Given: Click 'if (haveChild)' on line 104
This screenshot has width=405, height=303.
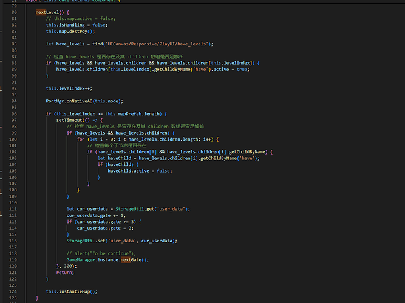Looking at the screenshot, I should coord(115,164).
